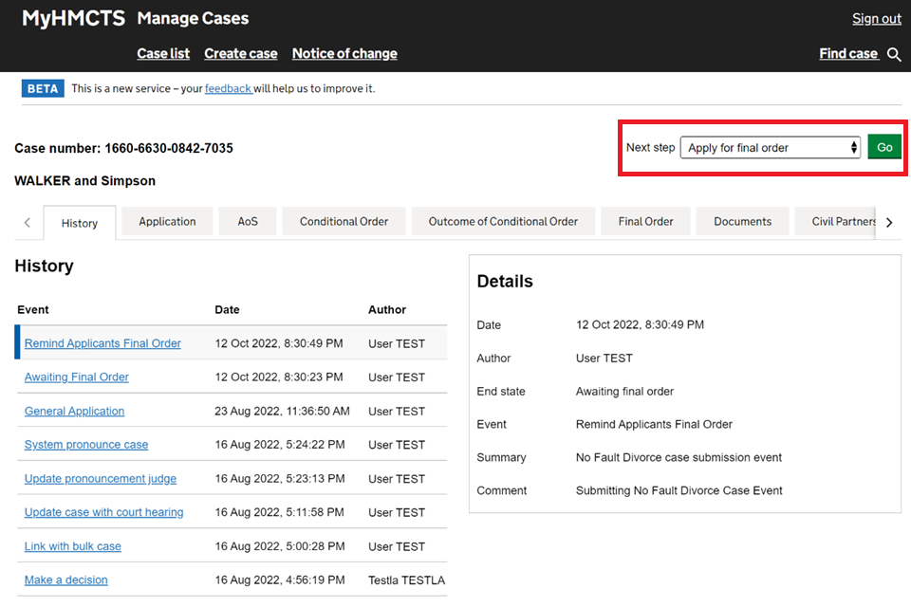Open the Remind Applicants Final Order event
911x607 pixels.
pyautogui.click(x=102, y=343)
